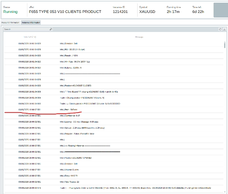Select the Position CLOSED log row
This screenshot has height=194, width=228.
[x=114, y=86]
